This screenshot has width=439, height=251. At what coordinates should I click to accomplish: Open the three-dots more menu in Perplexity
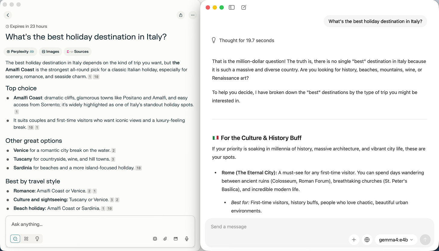[193, 15]
